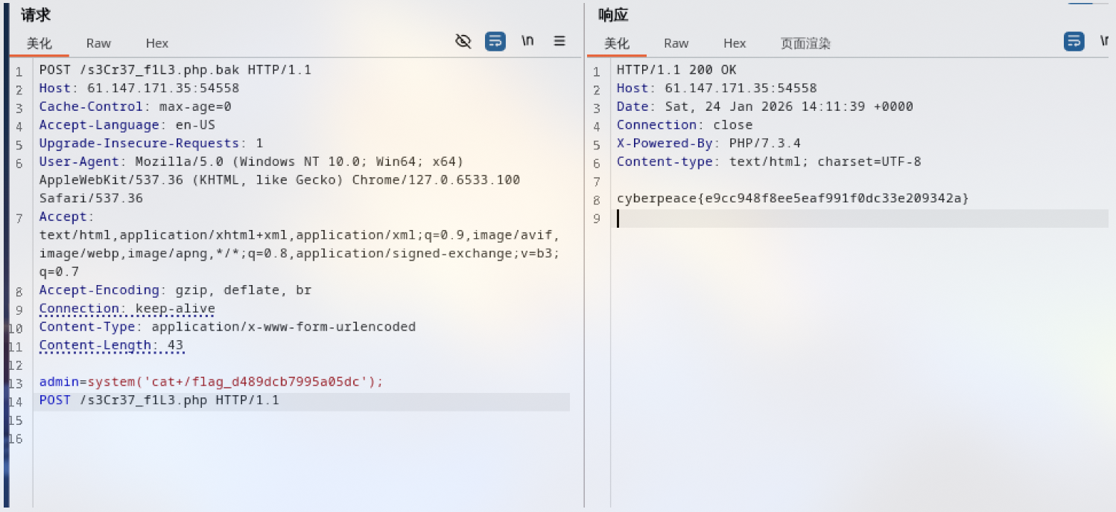Click the response Date header line

pos(765,106)
